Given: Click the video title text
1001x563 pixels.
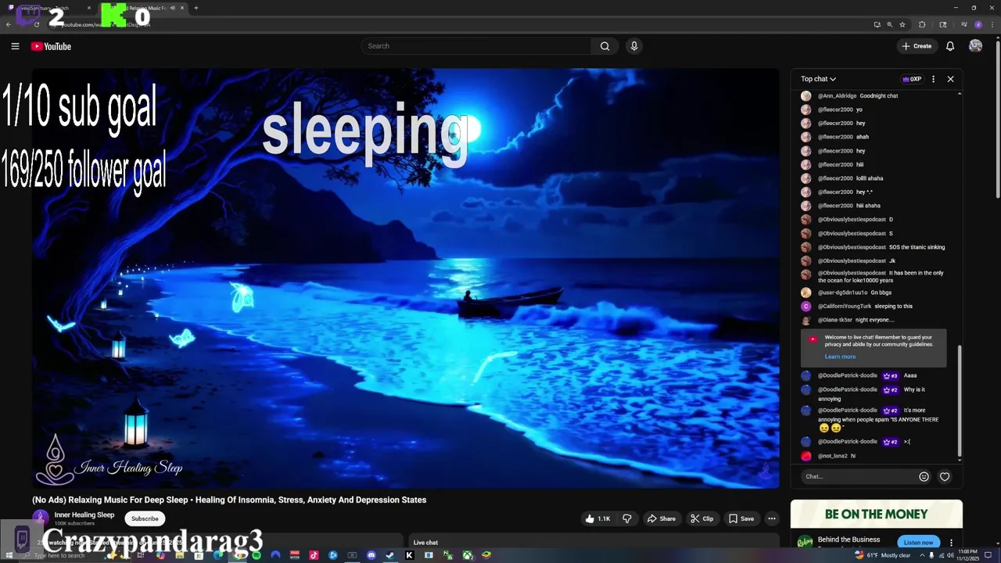Looking at the screenshot, I should (229, 500).
